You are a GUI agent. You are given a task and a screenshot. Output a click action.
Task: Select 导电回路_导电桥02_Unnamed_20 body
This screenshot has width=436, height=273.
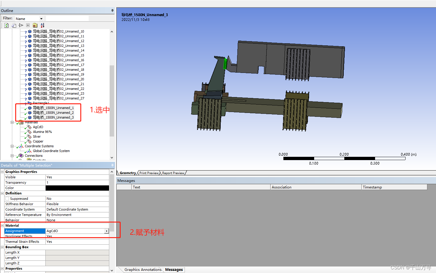pos(58,79)
